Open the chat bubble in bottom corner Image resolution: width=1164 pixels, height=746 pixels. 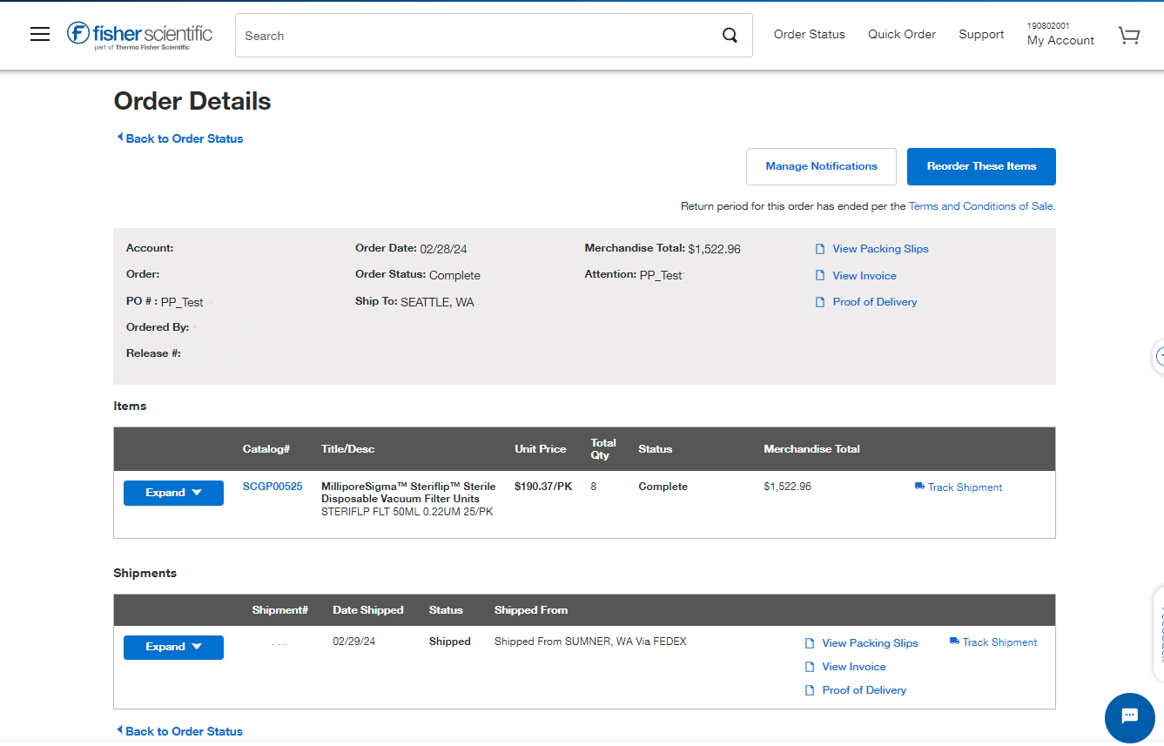point(1129,717)
